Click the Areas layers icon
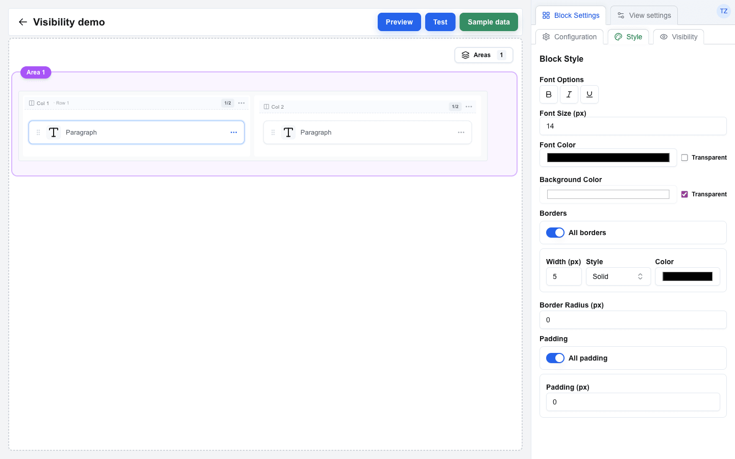735x459 pixels. tap(465, 55)
